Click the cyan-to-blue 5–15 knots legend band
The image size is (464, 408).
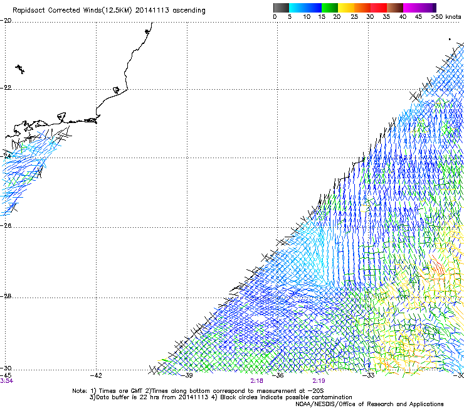point(305,8)
